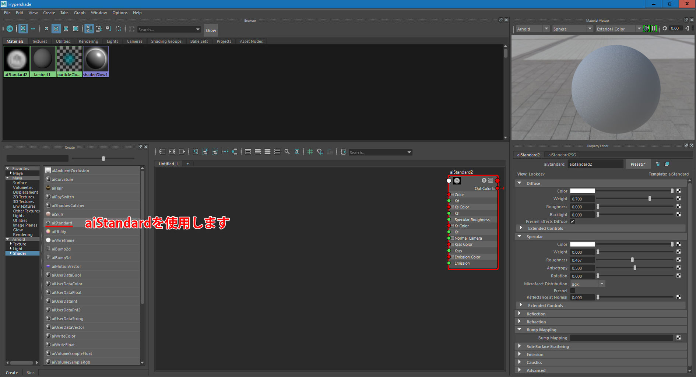The height and width of the screenshot is (377, 696).
Task: Select the Shader category under Arnold
Action: (20, 253)
